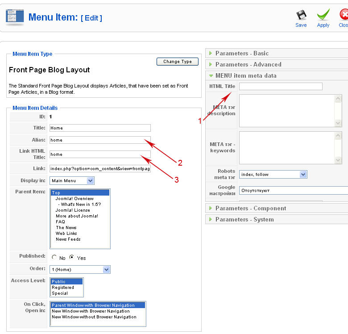Screen dimensions: 348x334
Task: Click keywords textarea scrollbar up arrow
Action: 338,135
